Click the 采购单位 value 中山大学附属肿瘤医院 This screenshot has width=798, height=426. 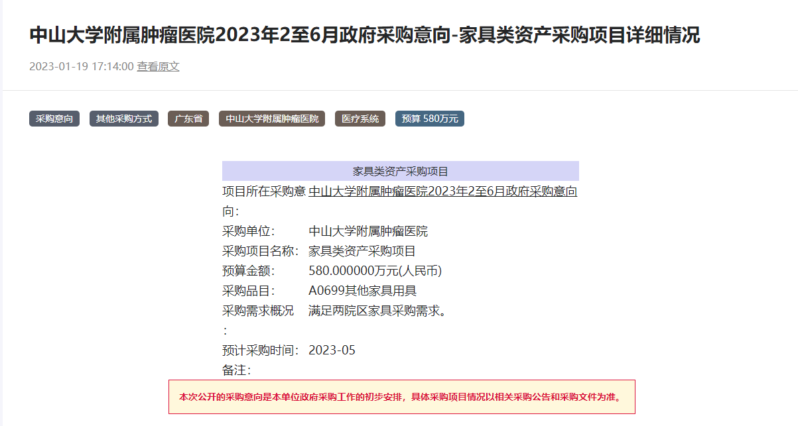(x=369, y=231)
